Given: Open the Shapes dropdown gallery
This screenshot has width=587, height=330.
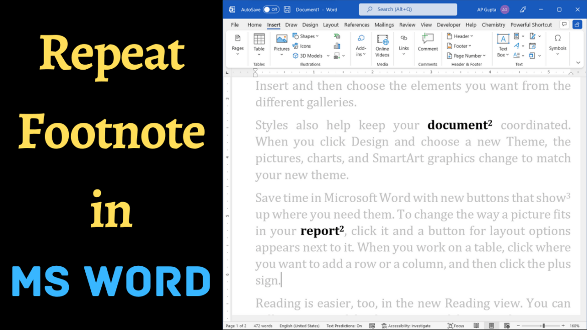Looking at the screenshot, I should coord(307,36).
